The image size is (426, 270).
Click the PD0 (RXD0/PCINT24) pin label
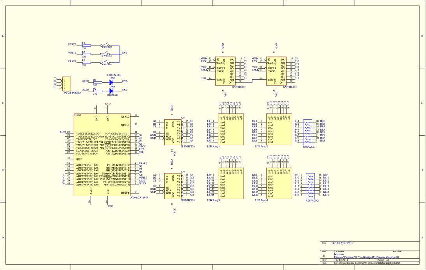point(117,154)
